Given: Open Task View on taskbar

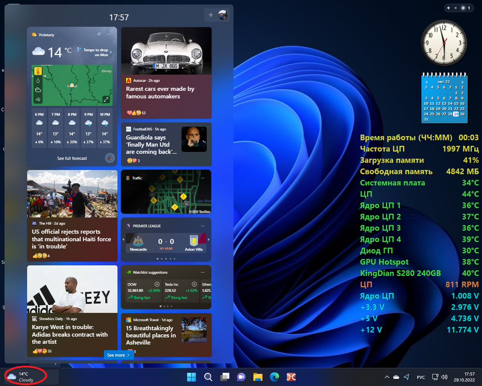Looking at the screenshot, I should (225, 377).
